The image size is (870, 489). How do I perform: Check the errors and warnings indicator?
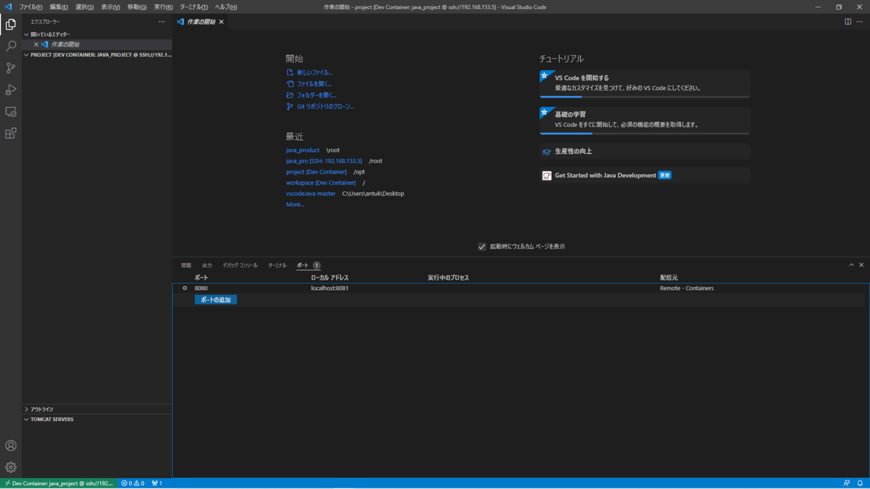pos(133,483)
